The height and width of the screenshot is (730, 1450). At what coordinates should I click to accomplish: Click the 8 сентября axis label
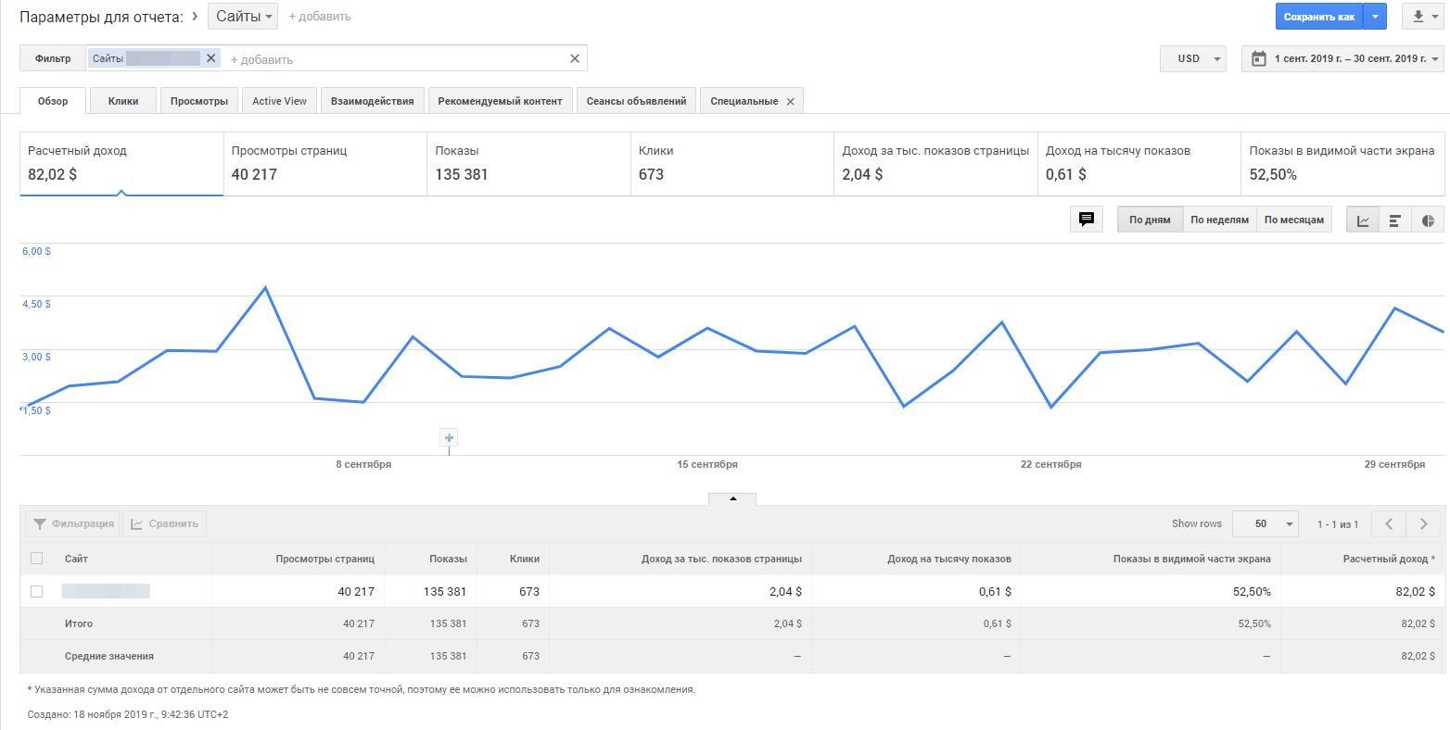click(x=363, y=464)
